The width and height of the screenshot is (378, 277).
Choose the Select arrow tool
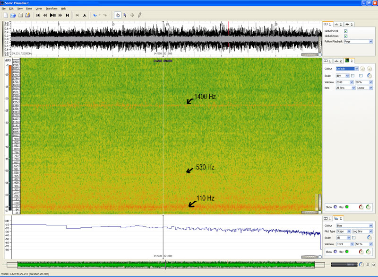pos(125,15)
